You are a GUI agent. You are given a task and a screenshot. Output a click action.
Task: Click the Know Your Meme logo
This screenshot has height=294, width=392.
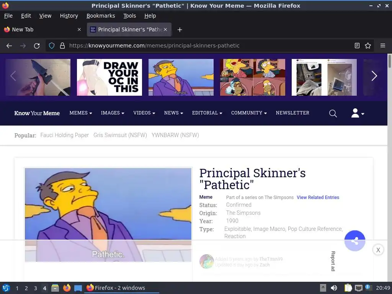(37, 113)
